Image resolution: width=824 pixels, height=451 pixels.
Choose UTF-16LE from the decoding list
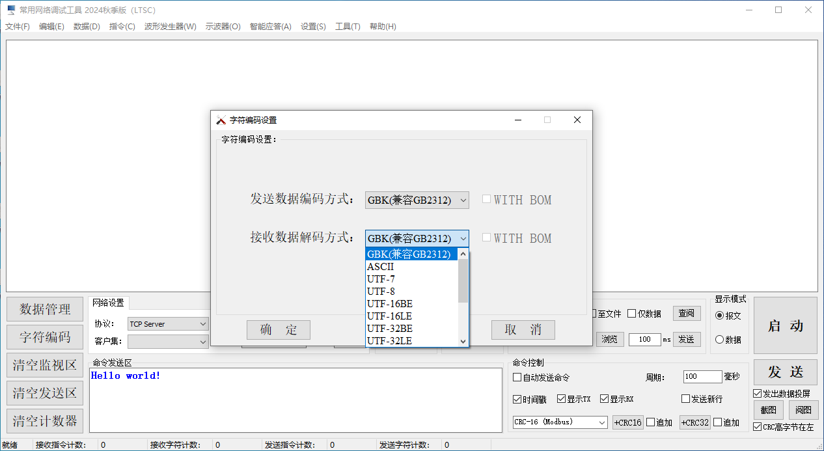click(412, 316)
